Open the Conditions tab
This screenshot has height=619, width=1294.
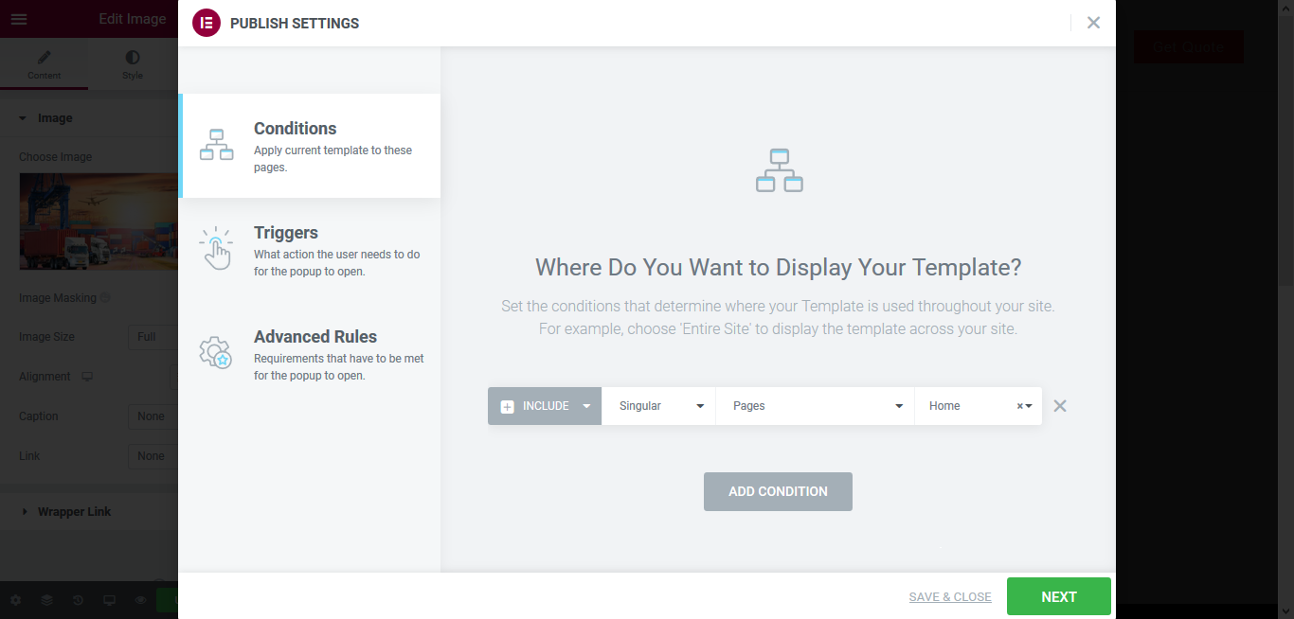(310, 146)
